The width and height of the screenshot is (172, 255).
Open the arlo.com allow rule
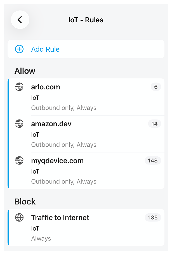point(46,87)
